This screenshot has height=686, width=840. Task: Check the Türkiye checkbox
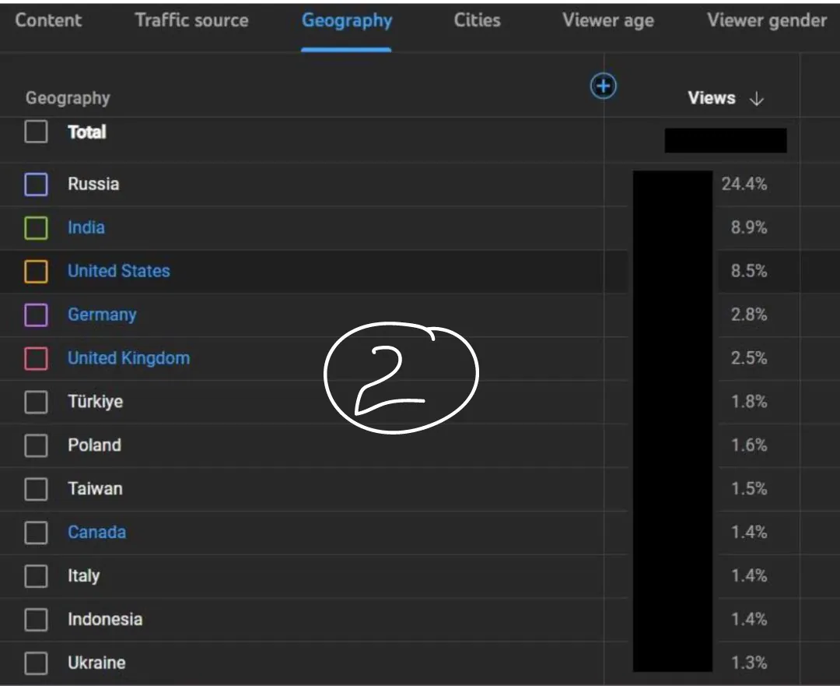pos(36,402)
